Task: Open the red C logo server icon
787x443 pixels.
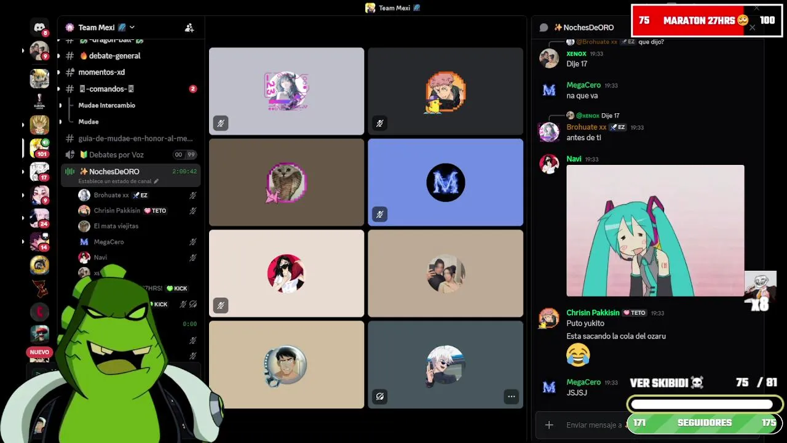Action: pyautogui.click(x=39, y=311)
